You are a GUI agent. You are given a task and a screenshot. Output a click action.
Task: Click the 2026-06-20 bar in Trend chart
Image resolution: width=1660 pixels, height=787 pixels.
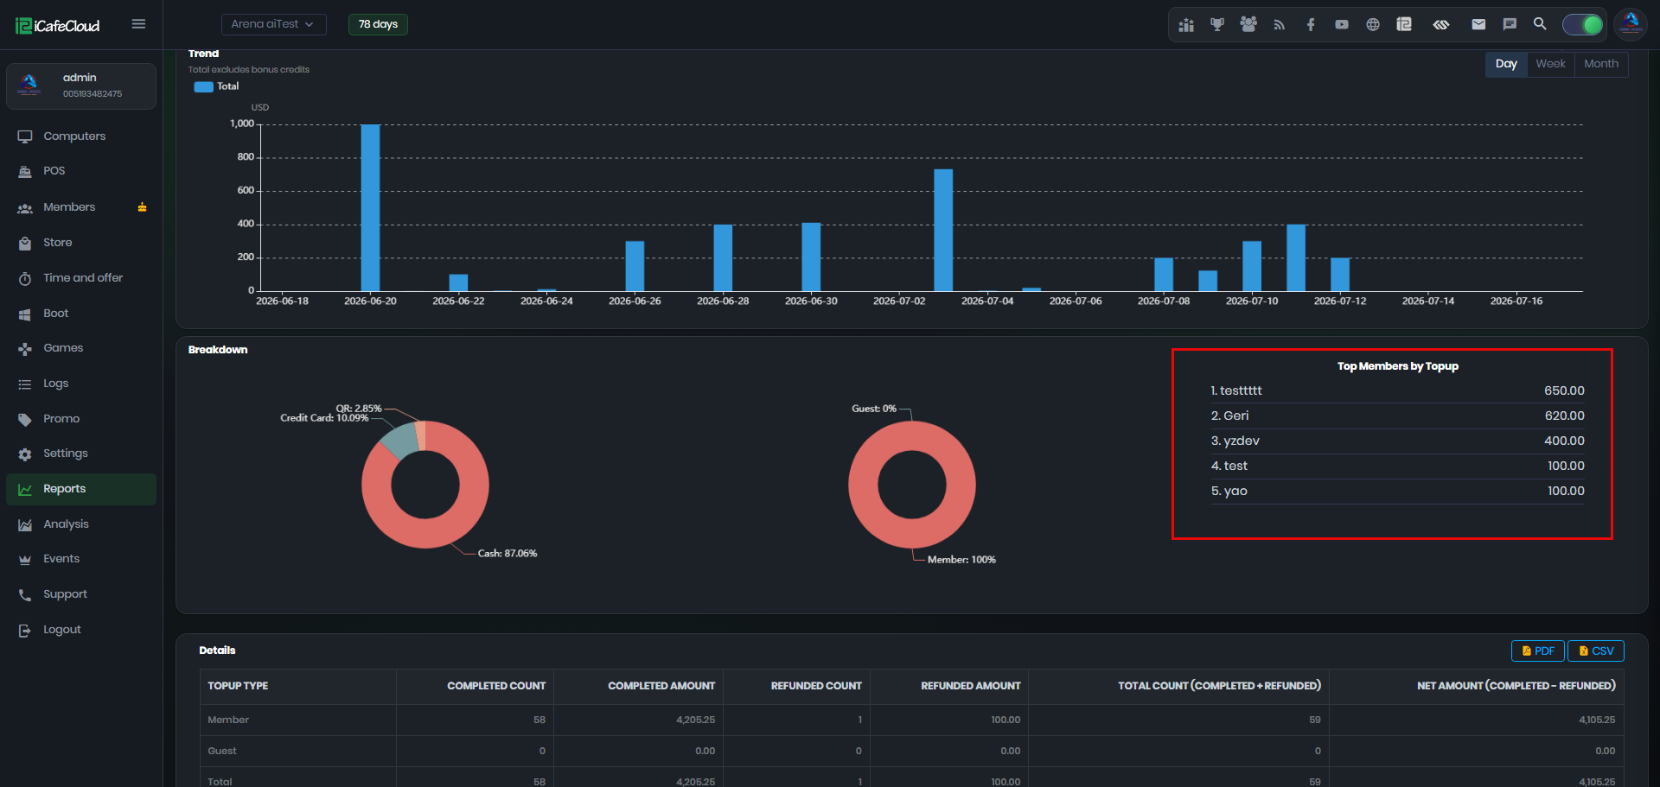pyautogui.click(x=370, y=207)
